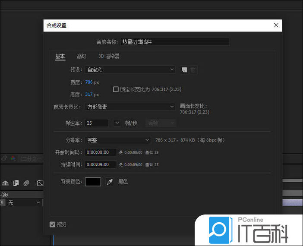Click the 706 x 317, 874 KB info text
Image resolution: width=303 pixels, height=246 pixels.
coord(190,140)
